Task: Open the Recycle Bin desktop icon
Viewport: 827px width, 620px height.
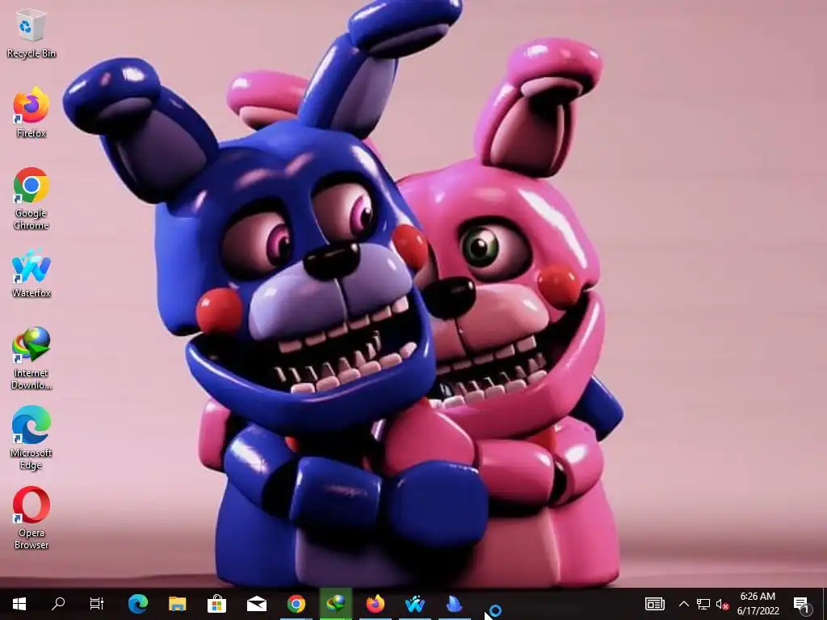Action: (x=31, y=33)
